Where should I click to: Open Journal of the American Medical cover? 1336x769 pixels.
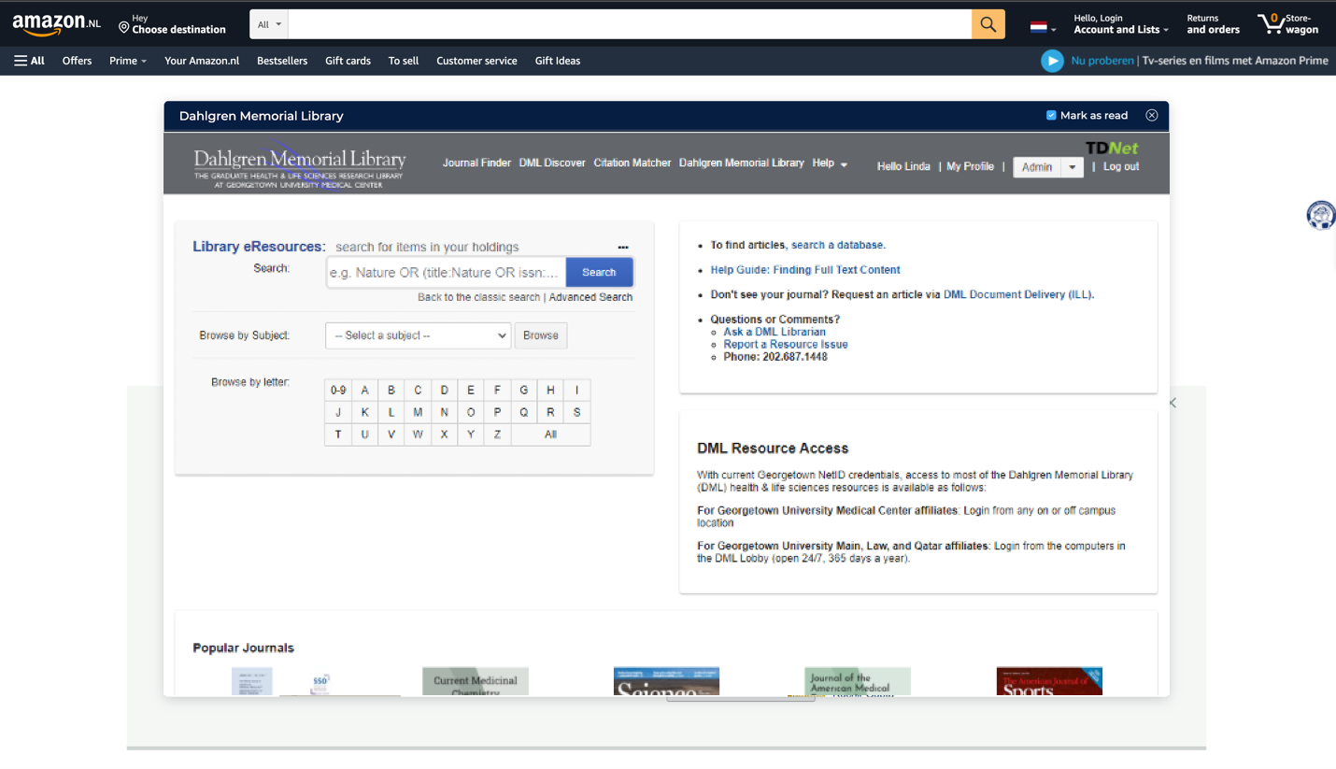[858, 681]
